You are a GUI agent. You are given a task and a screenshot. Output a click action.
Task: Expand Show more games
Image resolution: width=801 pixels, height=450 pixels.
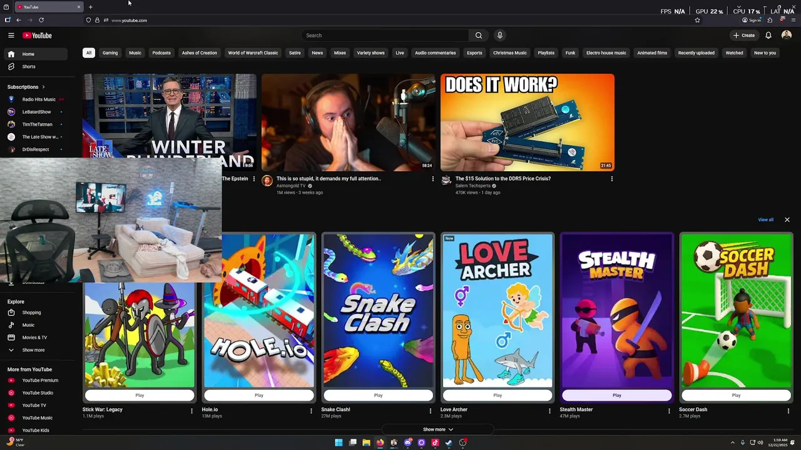[438, 429]
